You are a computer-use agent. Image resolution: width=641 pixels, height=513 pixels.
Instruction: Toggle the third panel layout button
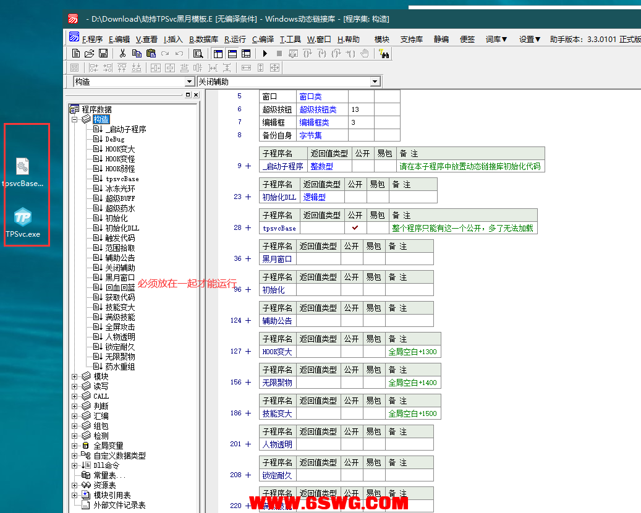[246, 54]
